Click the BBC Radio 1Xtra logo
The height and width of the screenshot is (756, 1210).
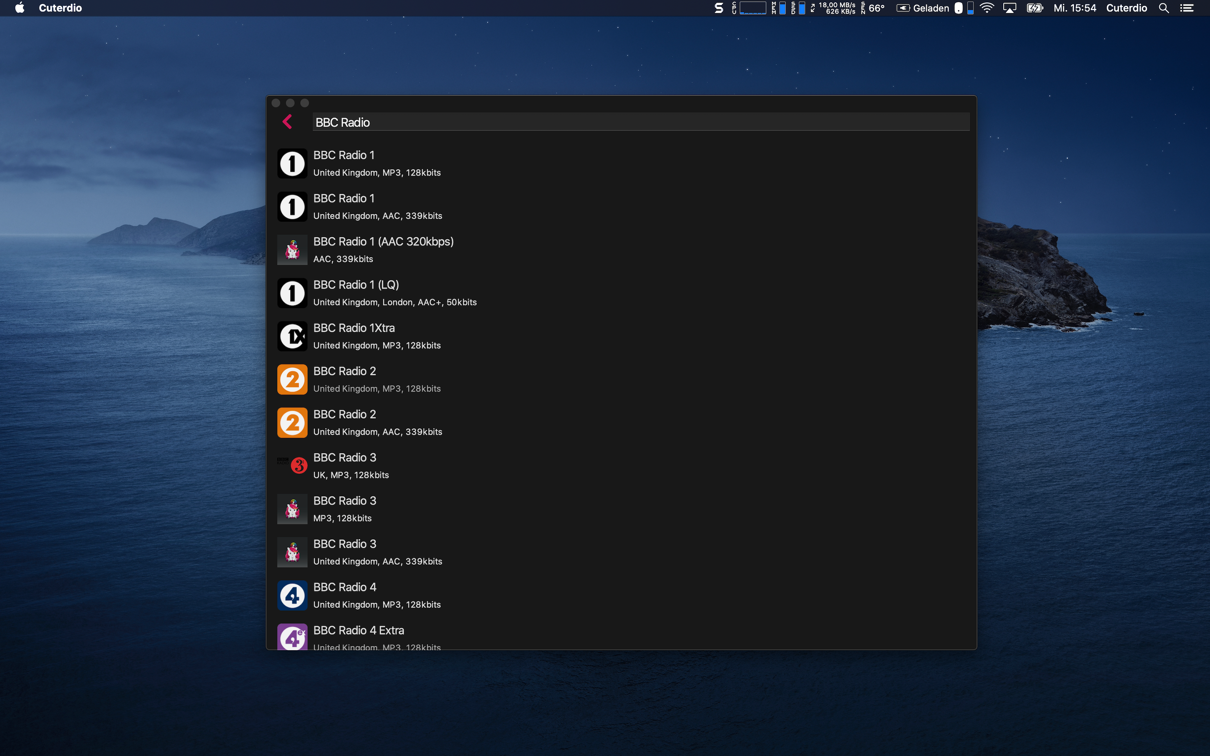click(292, 336)
